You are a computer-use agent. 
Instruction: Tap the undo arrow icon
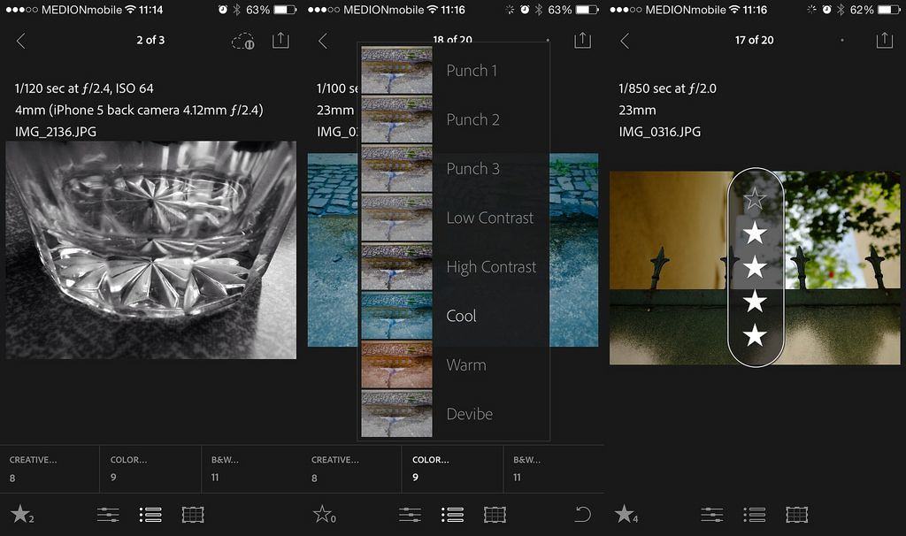tap(583, 514)
